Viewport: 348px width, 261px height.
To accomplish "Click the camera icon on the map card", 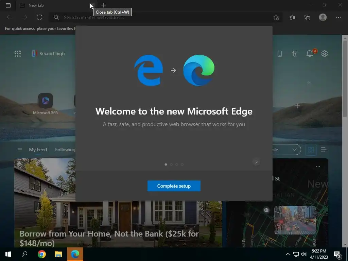I will coord(266,210).
